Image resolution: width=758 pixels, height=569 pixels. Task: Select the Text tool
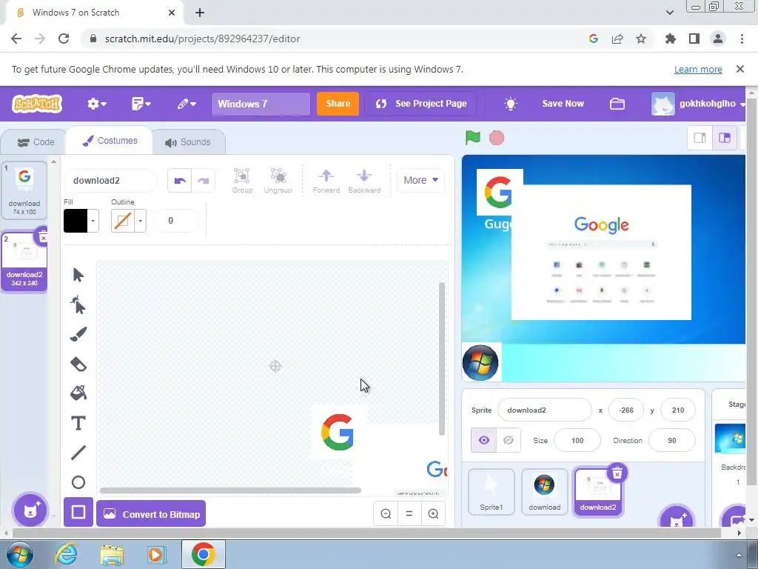coord(78,423)
